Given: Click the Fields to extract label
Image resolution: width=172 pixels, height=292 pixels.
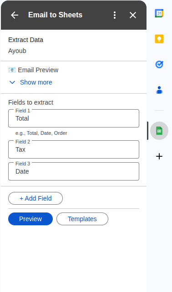Looking at the screenshot, I should [31, 102].
